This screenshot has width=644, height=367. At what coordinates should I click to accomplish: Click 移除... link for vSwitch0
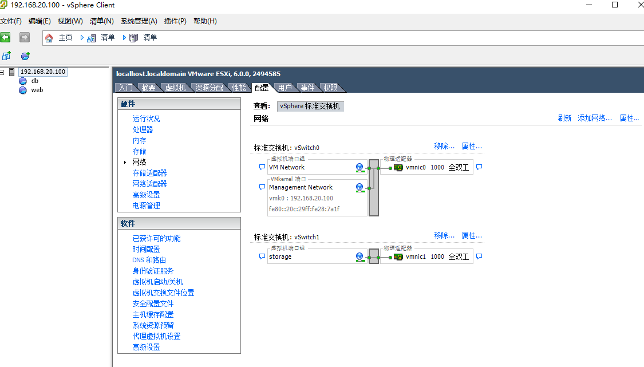click(444, 146)
